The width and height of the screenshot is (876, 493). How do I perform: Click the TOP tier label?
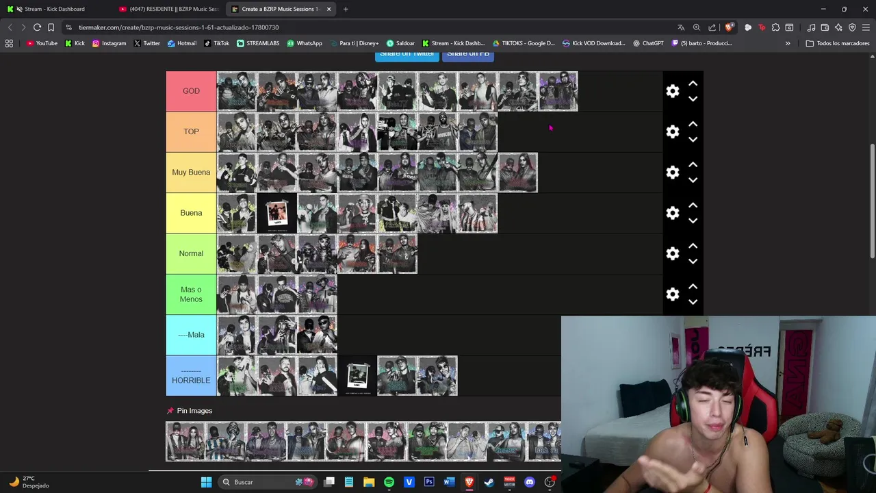coord(191,131)
